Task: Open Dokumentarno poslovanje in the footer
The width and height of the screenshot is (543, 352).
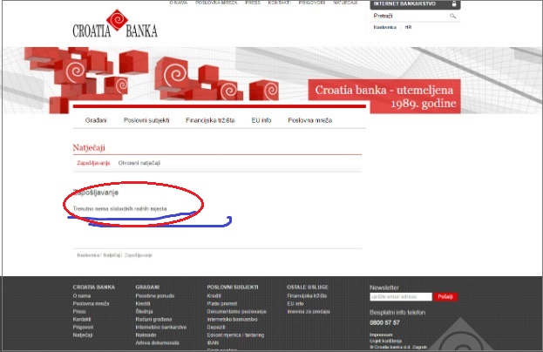Action: [x=236, y=312]
